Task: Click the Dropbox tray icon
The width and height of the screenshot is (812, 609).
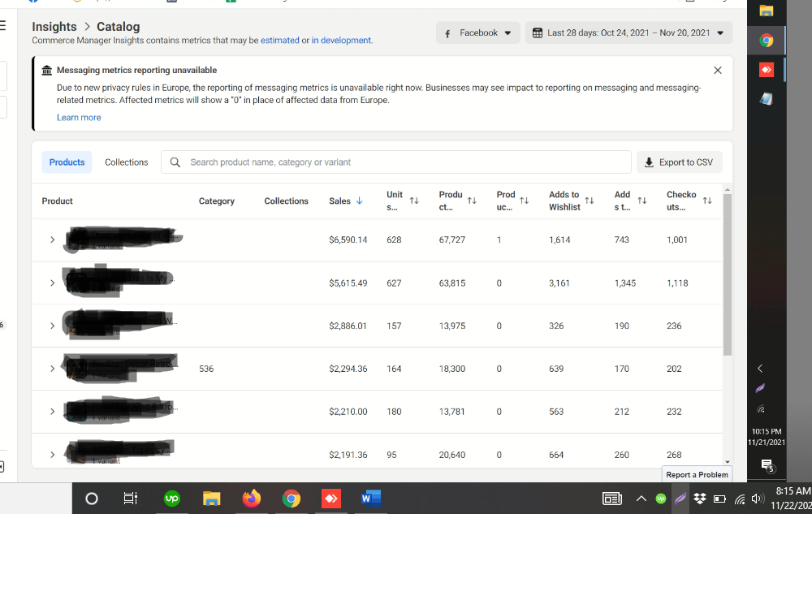Action: [700, 499]
